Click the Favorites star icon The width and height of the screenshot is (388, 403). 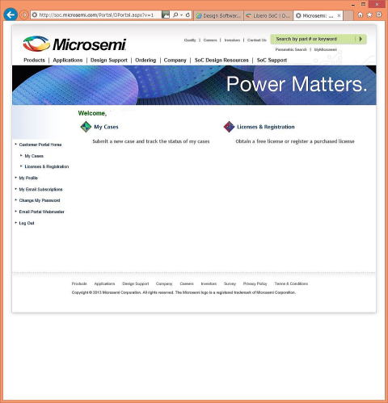click(369, 15)
